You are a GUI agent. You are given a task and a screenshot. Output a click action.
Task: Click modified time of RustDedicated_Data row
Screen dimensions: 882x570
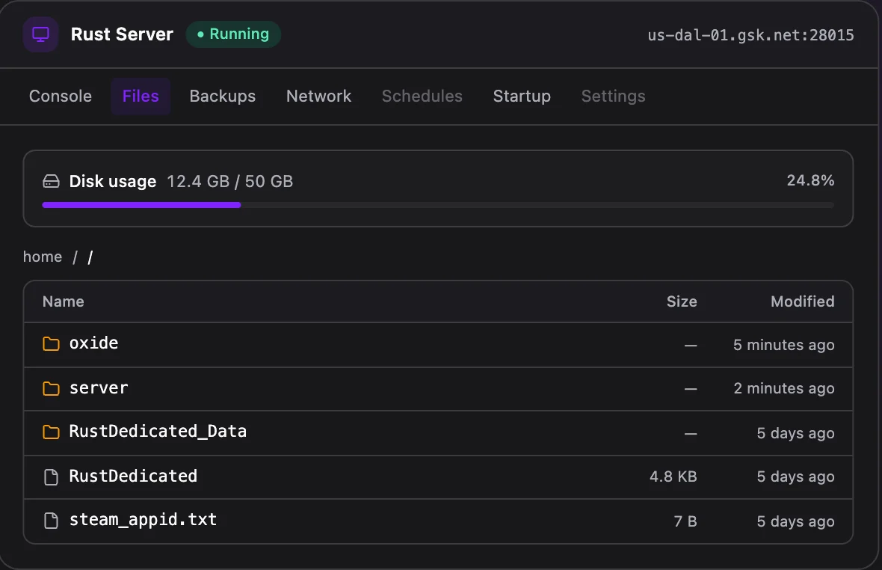(x=795, y=433)
